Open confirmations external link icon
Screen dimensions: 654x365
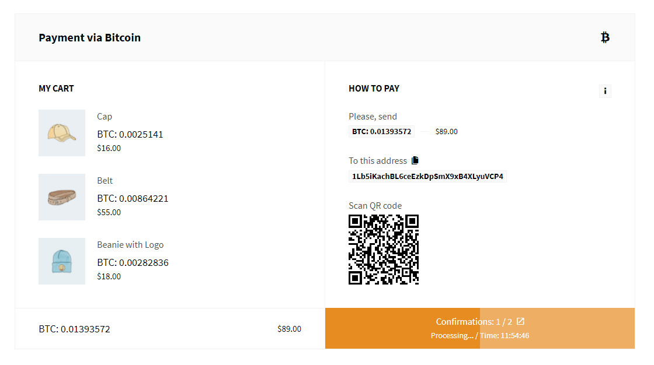[x=520, y=321]
